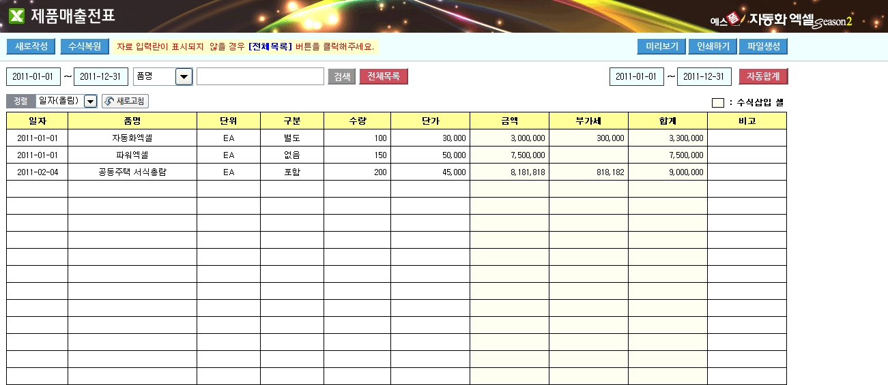
Task: Click the 정렬 sort label
Action: pyautogui.click(x=20, y=101)
